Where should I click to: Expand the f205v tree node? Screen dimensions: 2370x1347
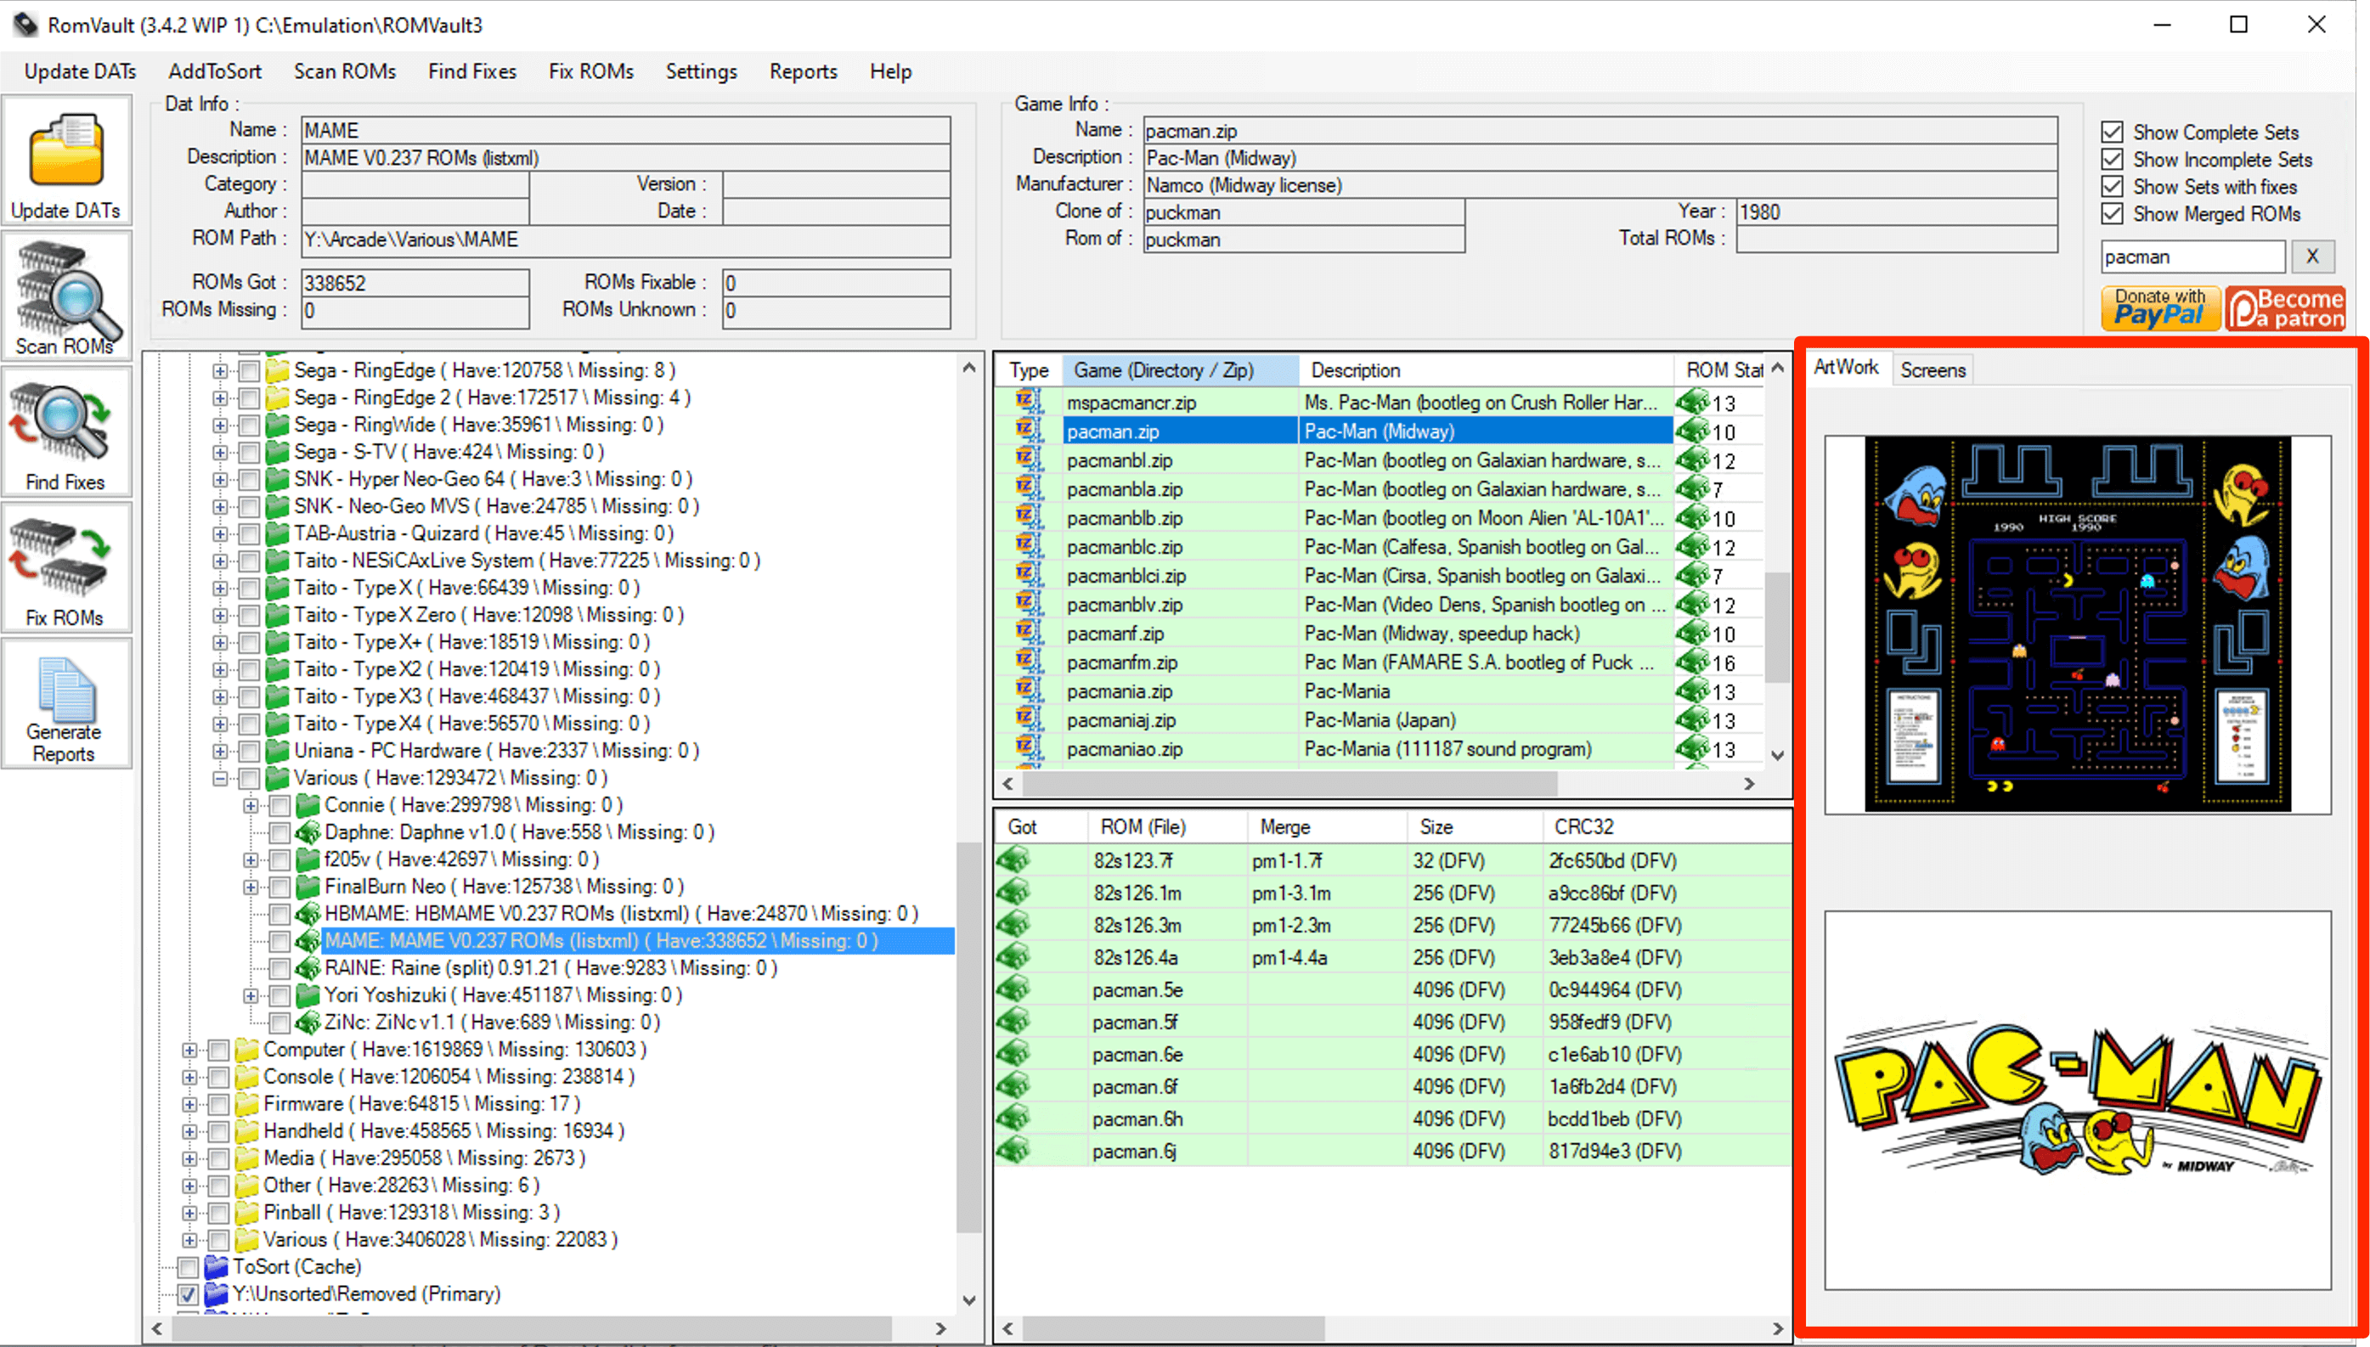[250, 859]
